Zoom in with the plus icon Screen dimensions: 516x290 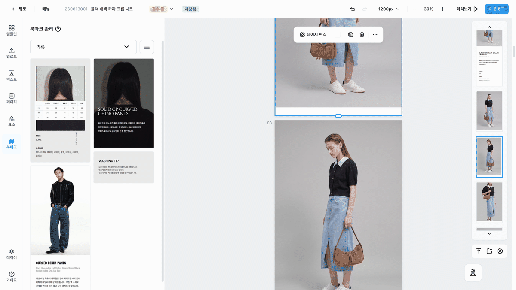point(442,9)
